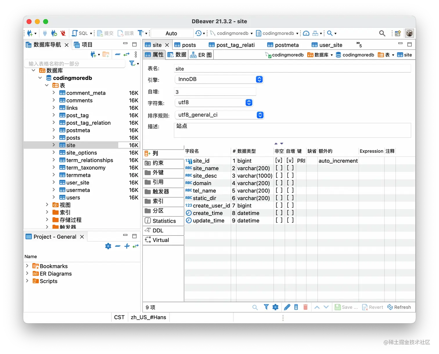439x354 pixels.
Task: Click the toolbar search magnifier icon
Action: tap(382, 33)
